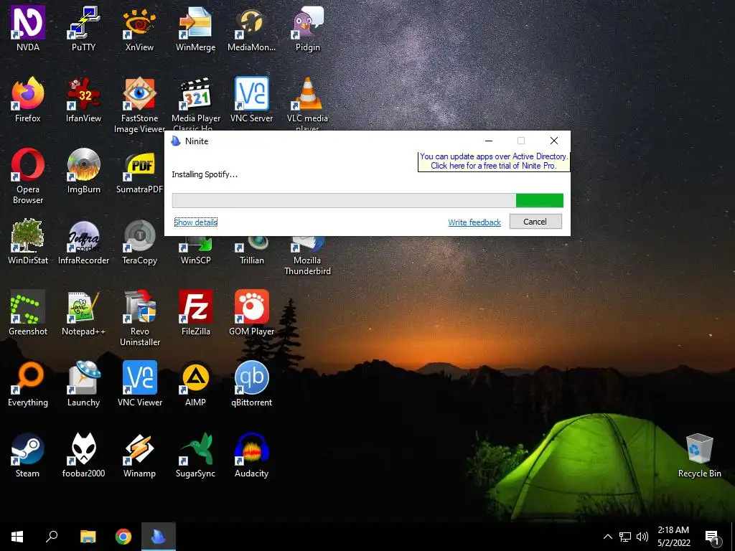Open File Explorer from taskbar
Viewport: 735px width, 551px height.
(88, 537)
